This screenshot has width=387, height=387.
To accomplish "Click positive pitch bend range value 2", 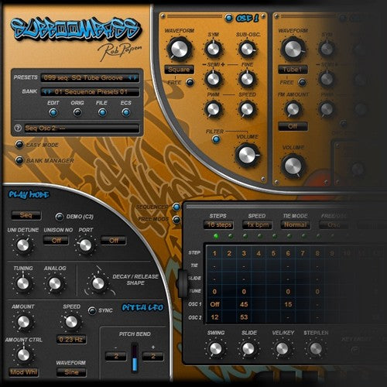I will (153, 356).
